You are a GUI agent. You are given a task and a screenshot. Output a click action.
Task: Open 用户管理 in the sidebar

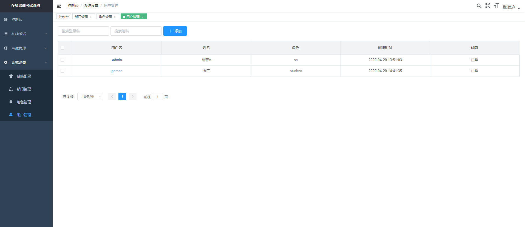tap(26, 115)
